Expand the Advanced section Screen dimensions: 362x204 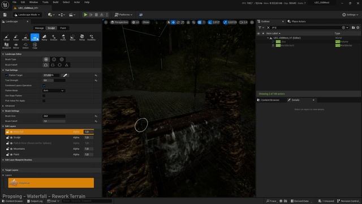[3, 106]
